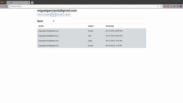Open the Inbox mailbox
183x103 pixels.
point(40,15)
